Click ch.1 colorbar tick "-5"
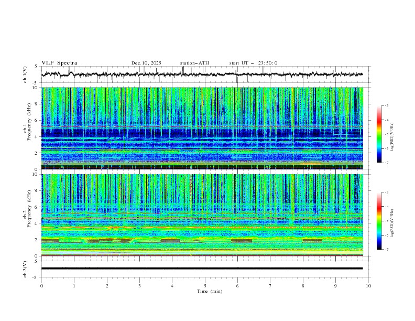Image resolution: width=415 pixels, height=321 pixels. [x=387, y=134]
